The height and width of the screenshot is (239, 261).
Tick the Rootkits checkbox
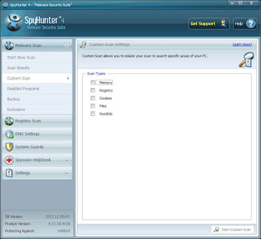click(93, 114)
